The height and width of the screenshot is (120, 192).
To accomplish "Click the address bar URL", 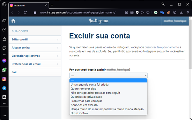I will 78,12.
